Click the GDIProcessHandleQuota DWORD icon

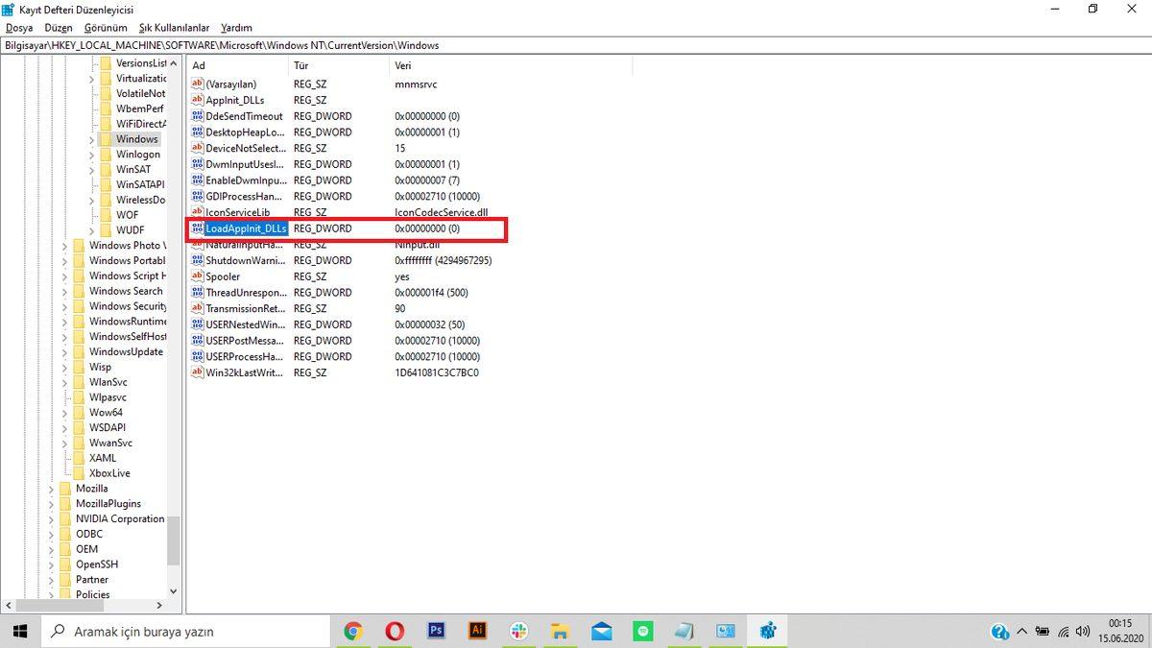pos(198,196)
